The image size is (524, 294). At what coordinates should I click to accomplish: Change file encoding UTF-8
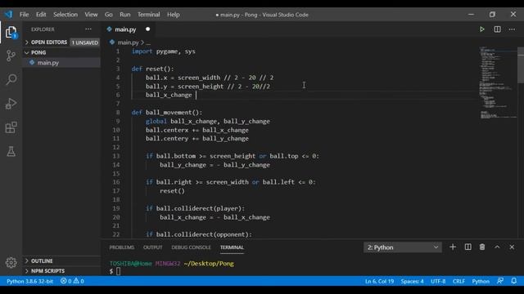pyautogui.click(x=438, y=281)
